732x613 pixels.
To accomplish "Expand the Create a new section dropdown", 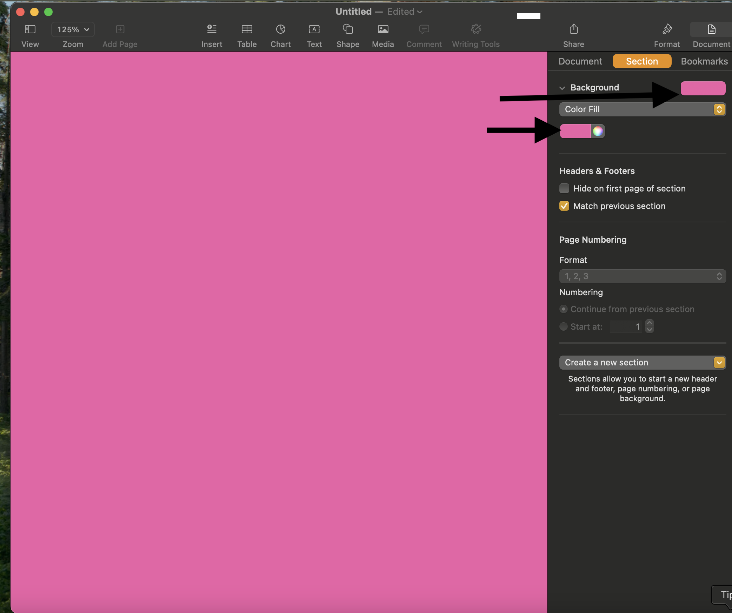I will click(x=719, y=363).
